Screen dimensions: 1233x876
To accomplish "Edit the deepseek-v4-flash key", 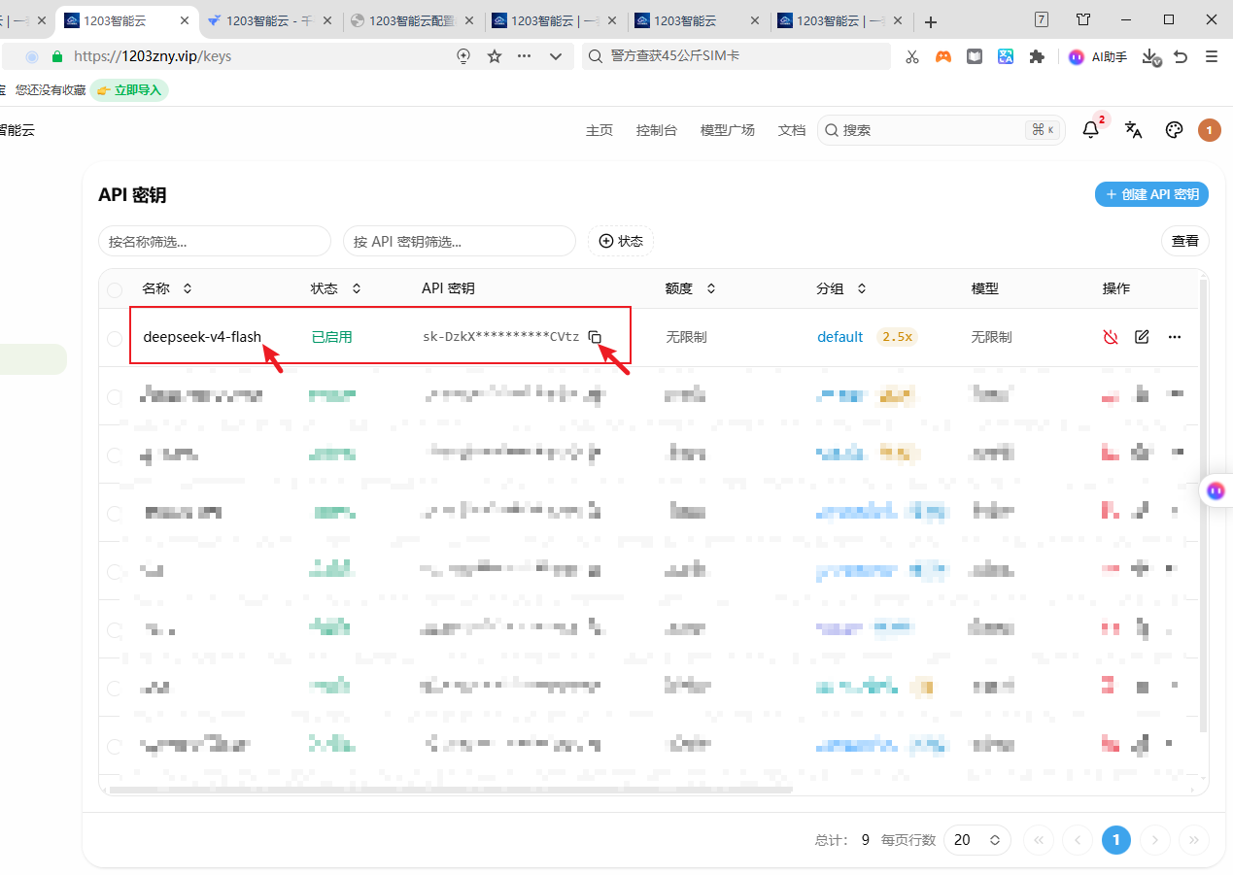I will pyautogui.click(x=1143, y=337).
